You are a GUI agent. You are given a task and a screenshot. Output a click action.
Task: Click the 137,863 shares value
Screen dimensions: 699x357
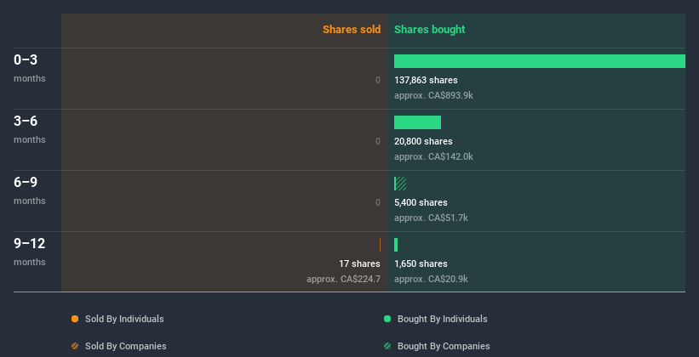426,80
